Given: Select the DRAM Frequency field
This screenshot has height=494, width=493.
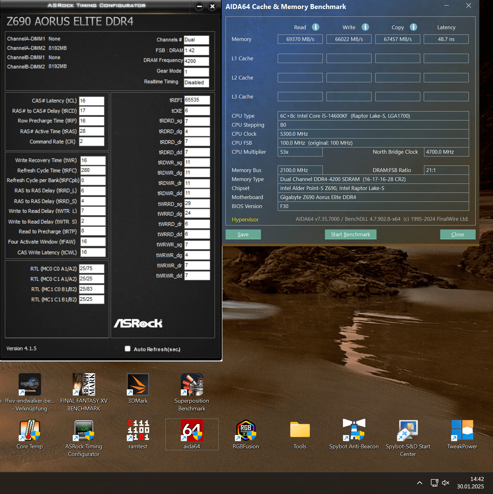Looking at the screenshot, I should [x=196, y=61].
